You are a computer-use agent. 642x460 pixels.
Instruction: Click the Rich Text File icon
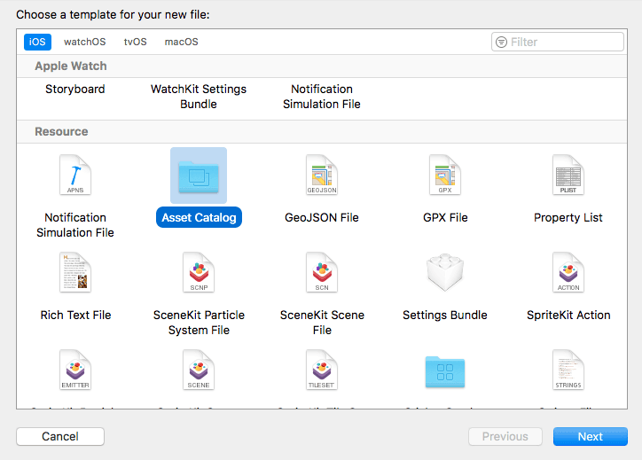(75, 273)
